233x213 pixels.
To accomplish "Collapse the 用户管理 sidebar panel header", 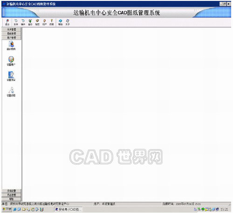I will tap(11, 38).
